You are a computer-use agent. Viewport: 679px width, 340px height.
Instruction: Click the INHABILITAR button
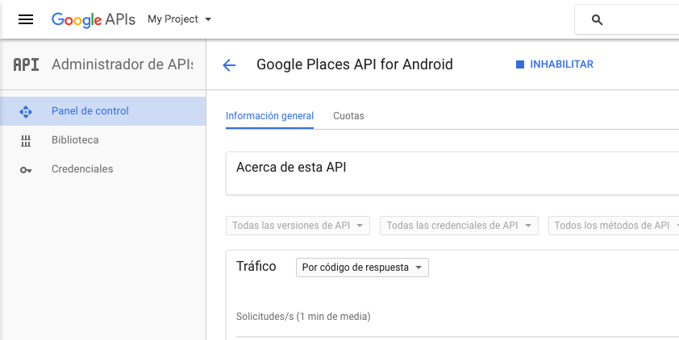(555, 64)
